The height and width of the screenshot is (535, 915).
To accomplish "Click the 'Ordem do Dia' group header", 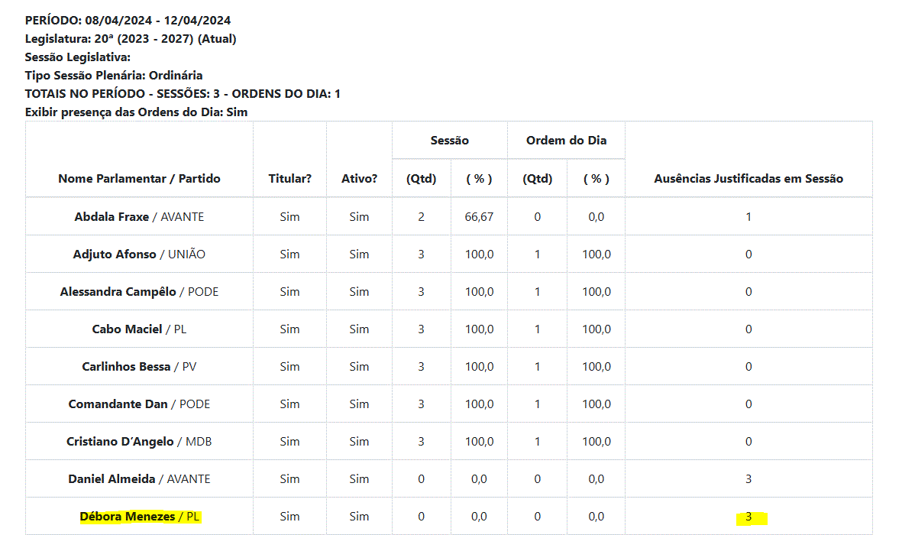I will click(567, 140).
